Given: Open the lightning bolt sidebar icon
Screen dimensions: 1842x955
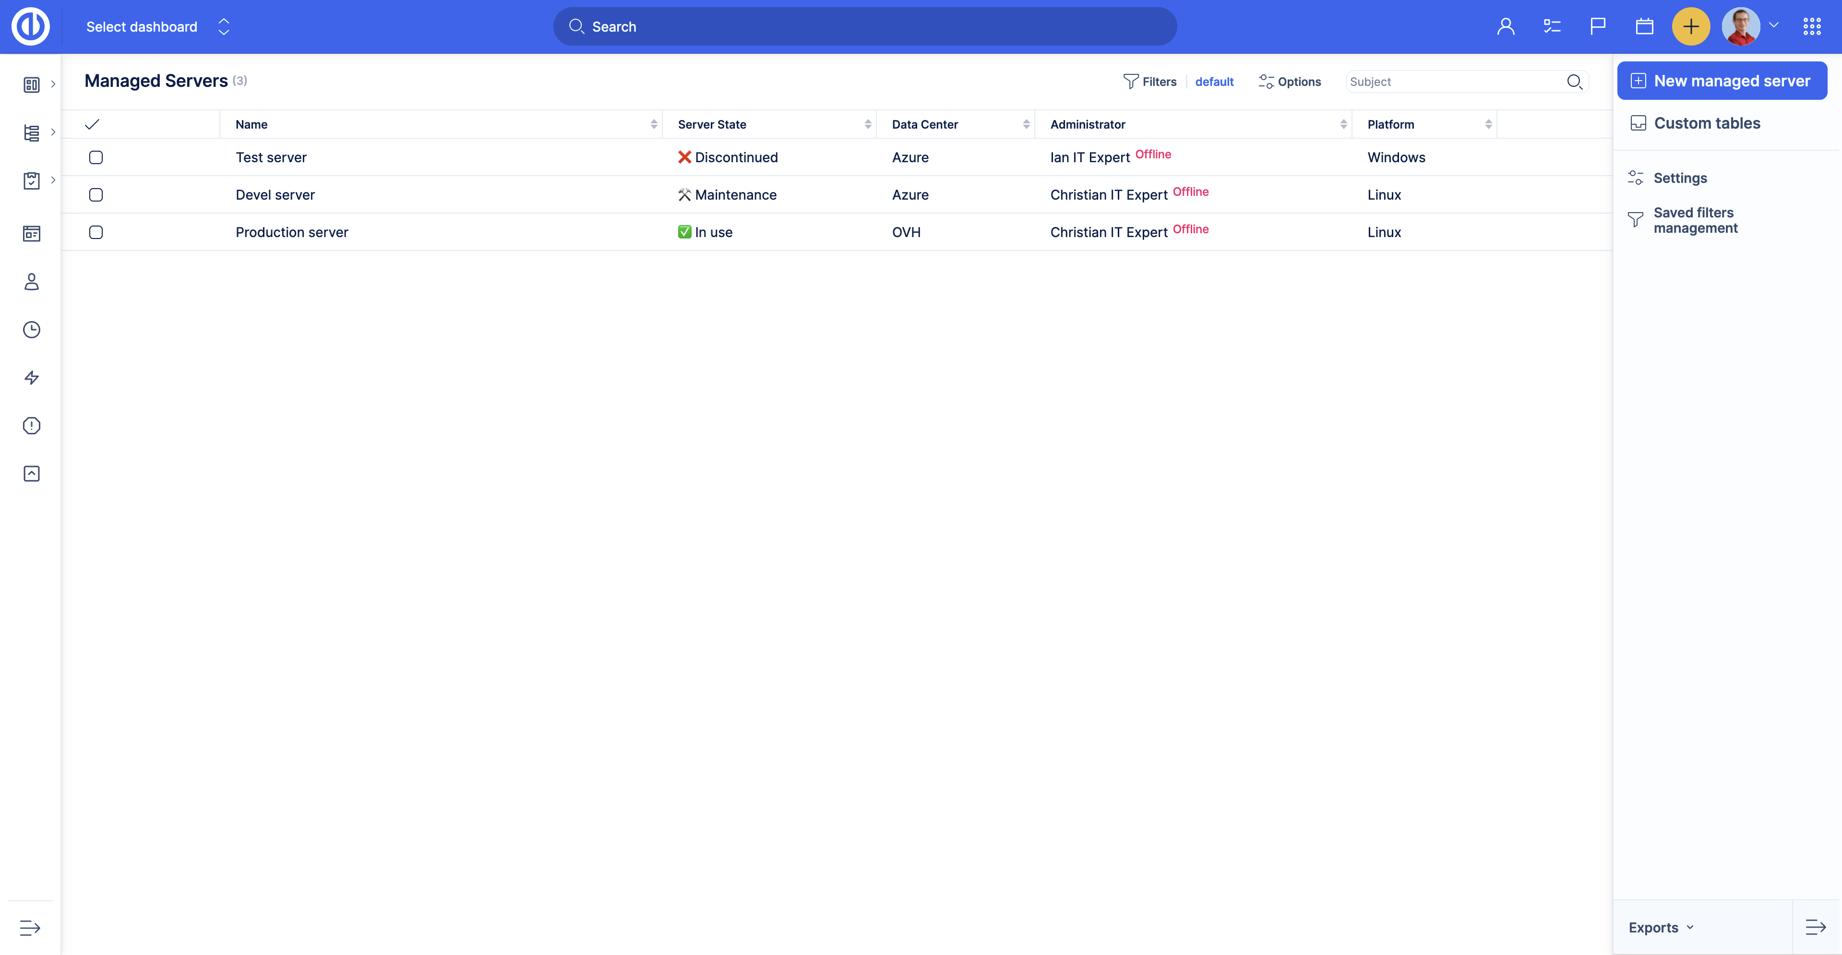Looking at the screenshot, I should (x=32, y=377).
